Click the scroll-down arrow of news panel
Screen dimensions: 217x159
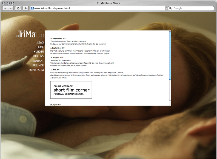pos(170,104)
